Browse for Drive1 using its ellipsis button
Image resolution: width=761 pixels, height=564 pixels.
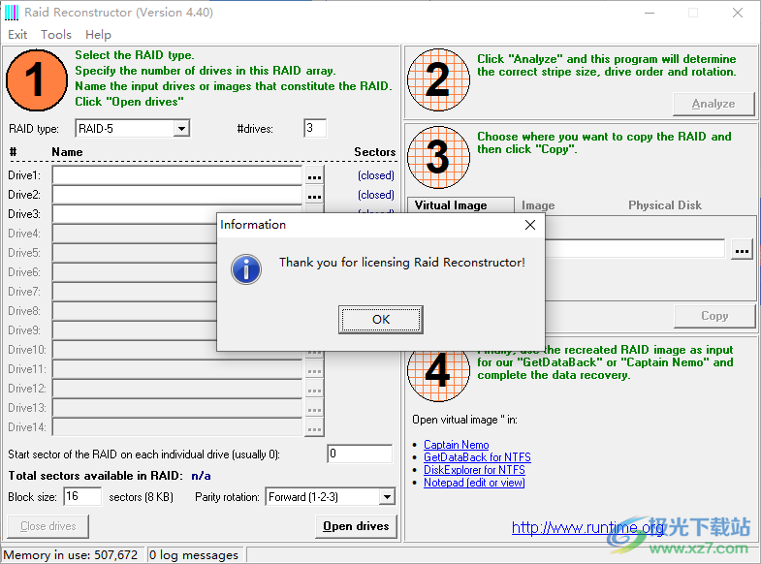(x=314, y=176)
